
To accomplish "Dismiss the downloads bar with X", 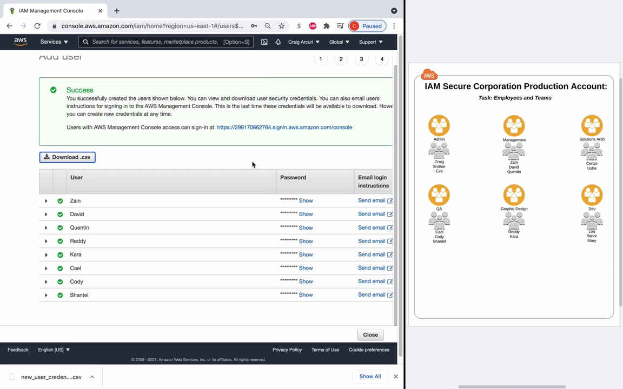I will (x=396, y=376).
